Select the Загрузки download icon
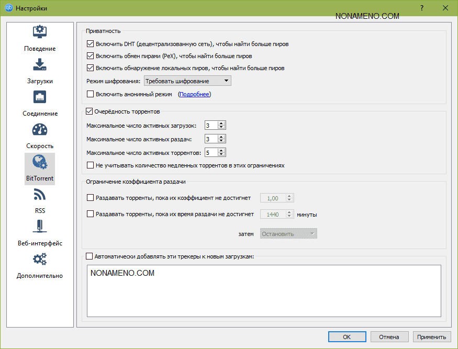458x349 pixels. point(40,65)
